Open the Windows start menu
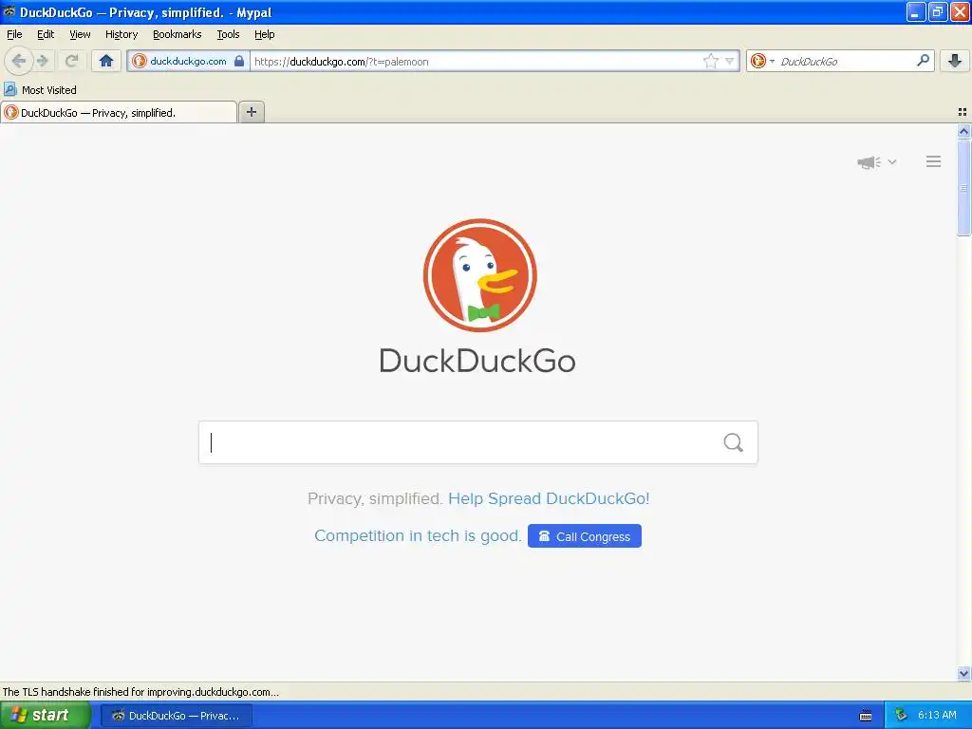This screenshot has width=972, height=729. point(45,715)
